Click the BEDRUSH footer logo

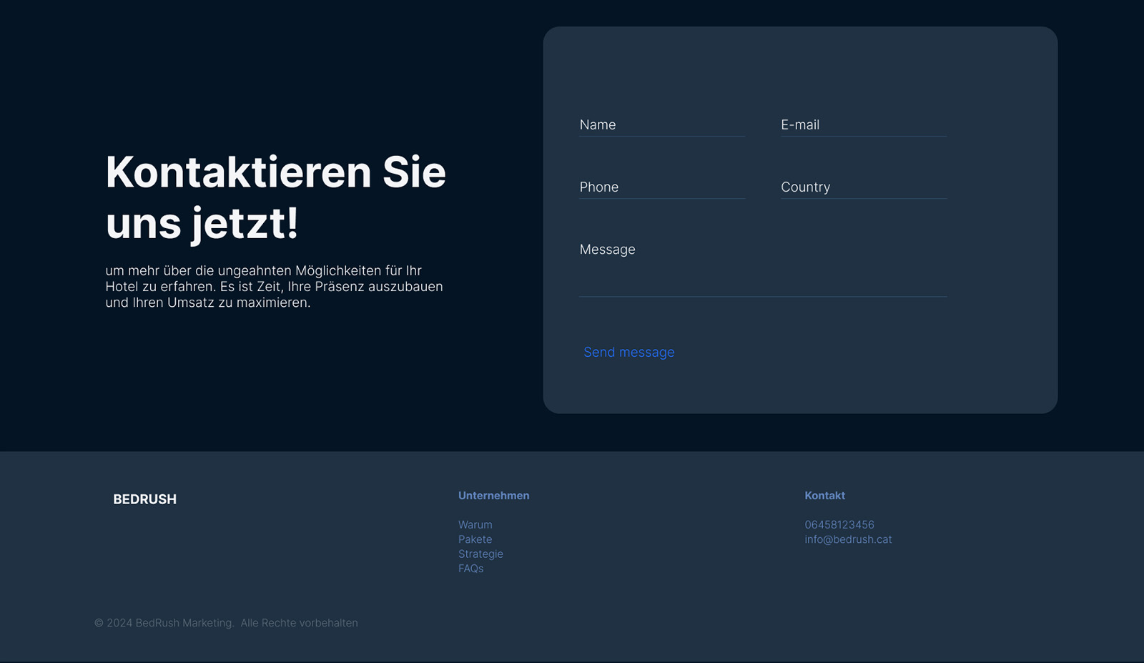(144, 499)
